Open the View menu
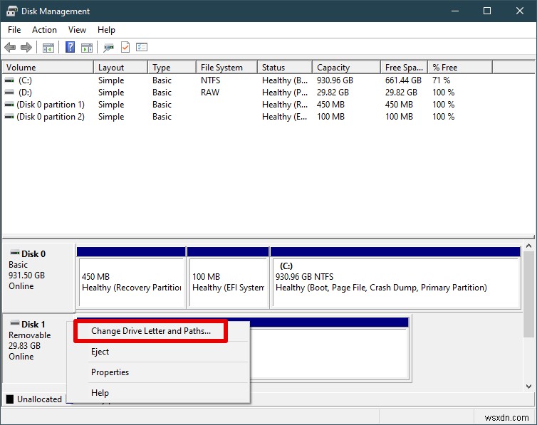 [x=77, y=30]
